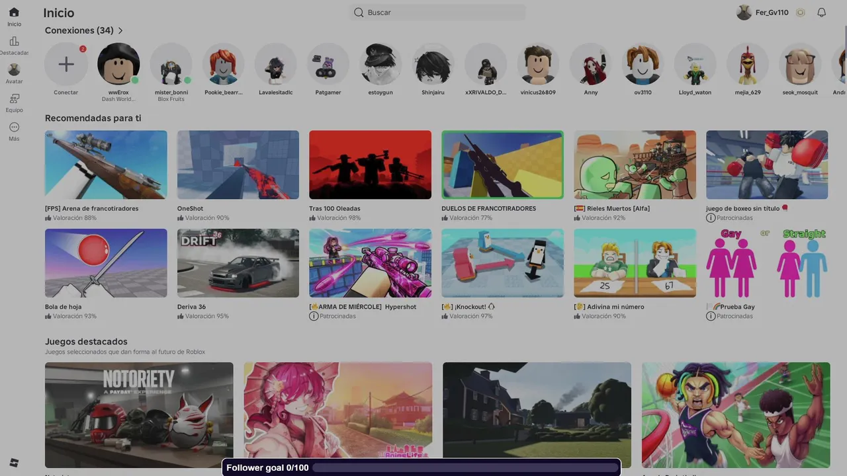Click the Robux coin icon next to username

pos(801,13)
